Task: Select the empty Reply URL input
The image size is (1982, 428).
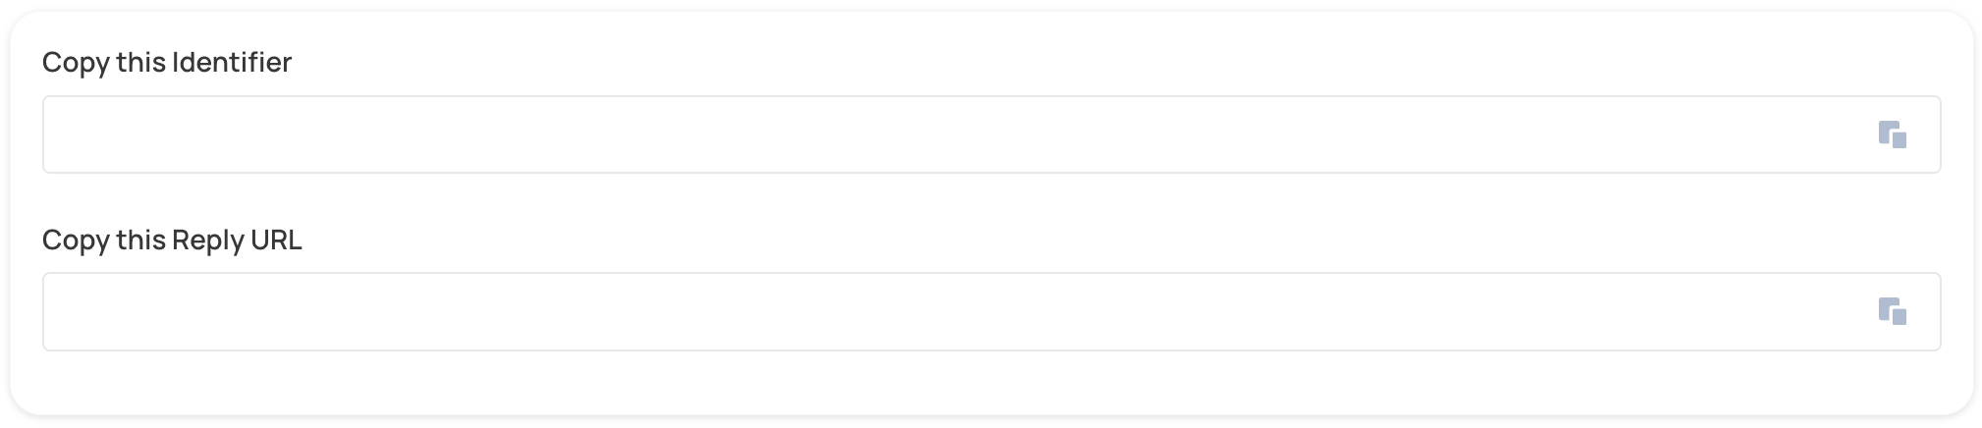Action: (x=943, y=312)
